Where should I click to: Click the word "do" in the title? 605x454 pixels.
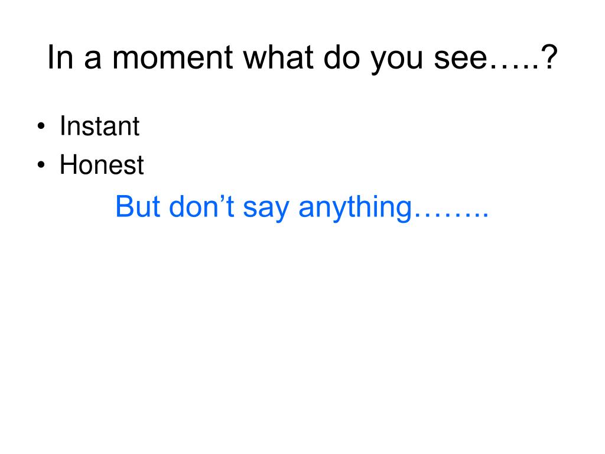(342, 57)
